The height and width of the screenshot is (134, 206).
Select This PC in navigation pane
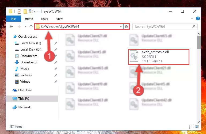point(32,99)
